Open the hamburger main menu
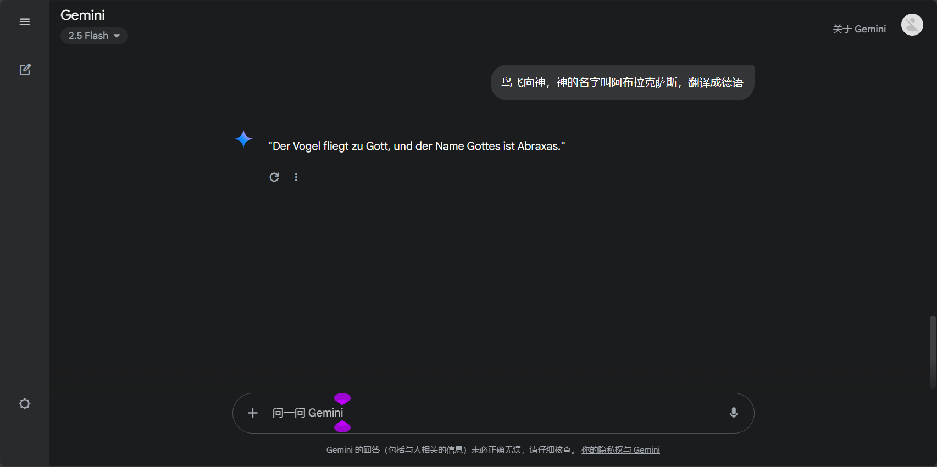 point(25,22)
